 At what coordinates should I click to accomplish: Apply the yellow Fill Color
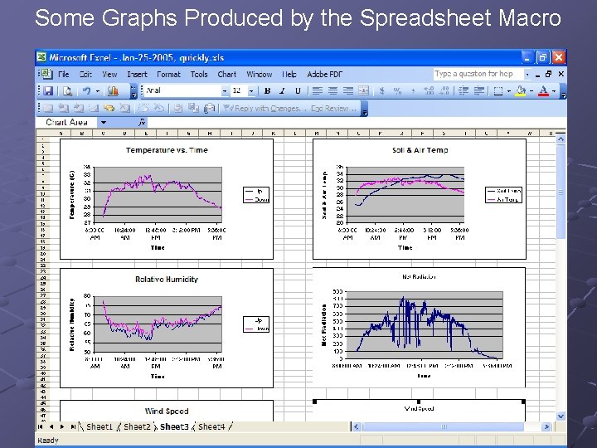[x=521, y=91]
